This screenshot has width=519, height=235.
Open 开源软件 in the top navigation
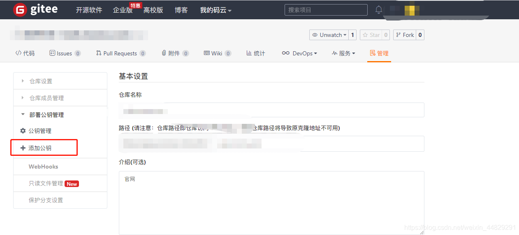(89, 10)
